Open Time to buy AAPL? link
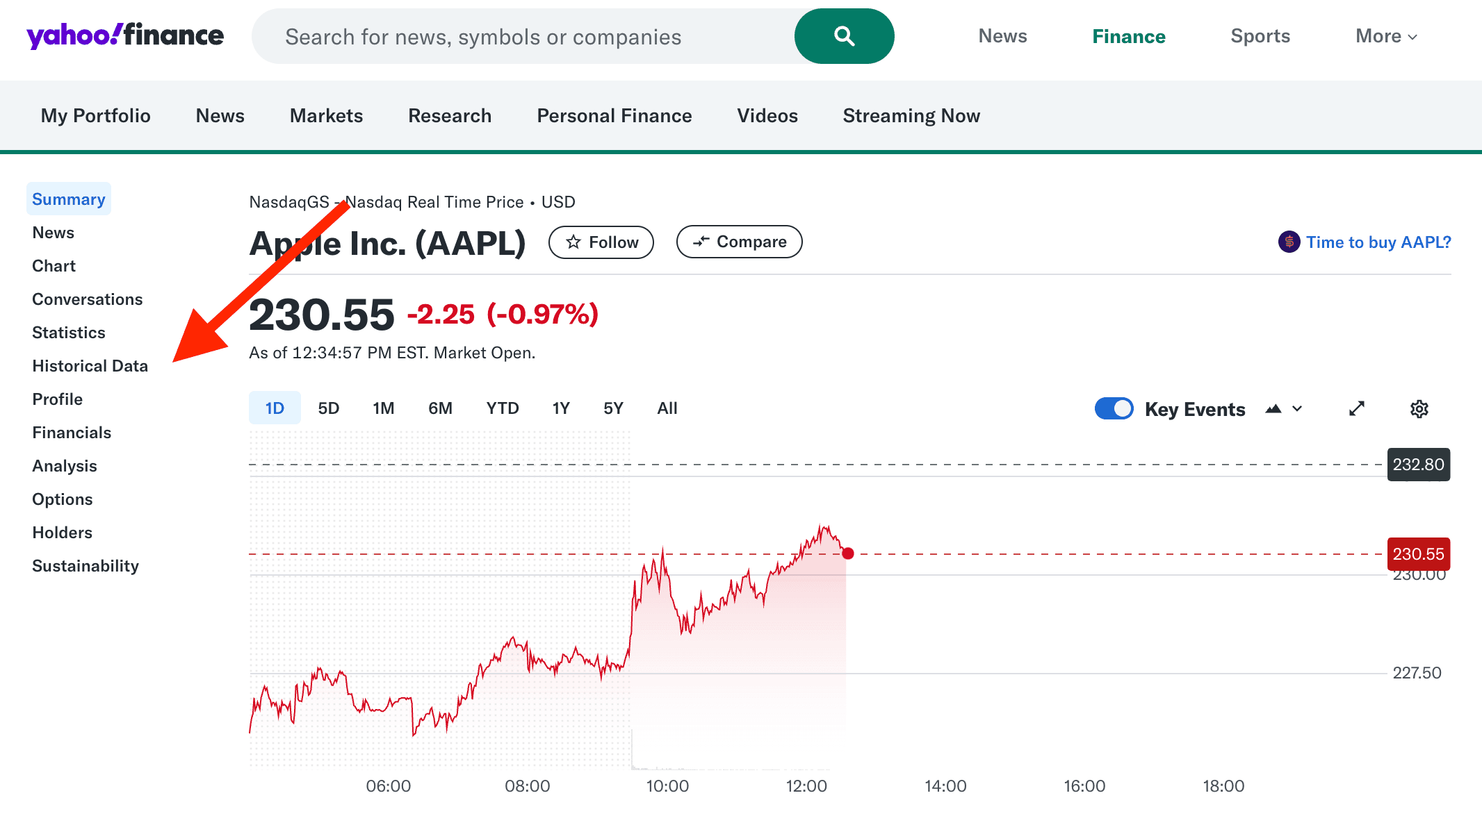This screenshot has width=1482, height=825. (1378, 242)
